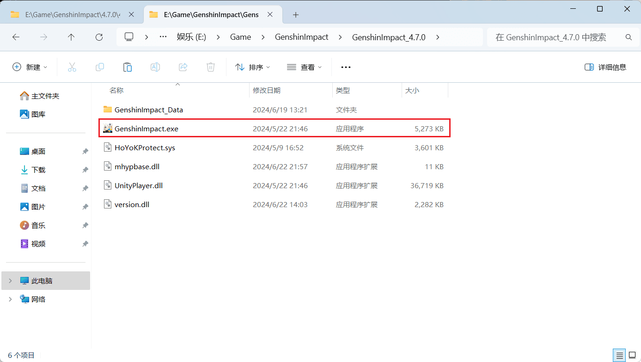Select the GenshinImpact_Data folder icon

click(108, 110)
